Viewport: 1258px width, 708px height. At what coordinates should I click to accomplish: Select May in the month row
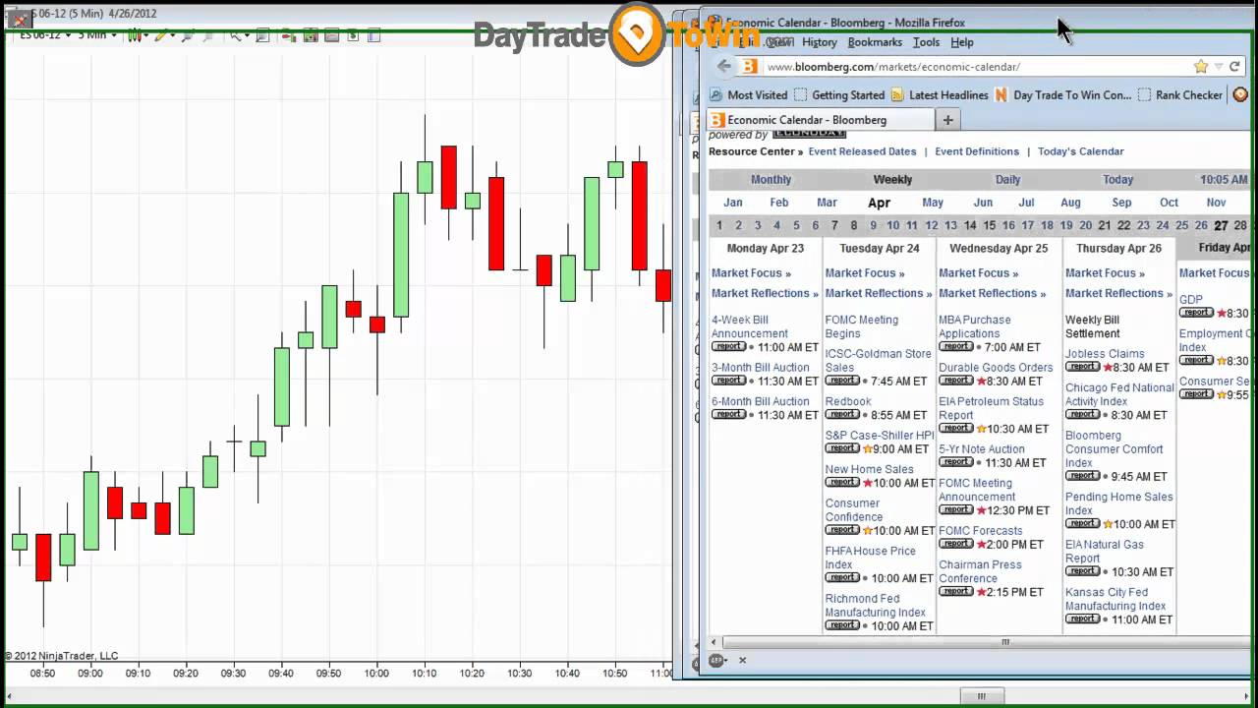tap(933, 203)
